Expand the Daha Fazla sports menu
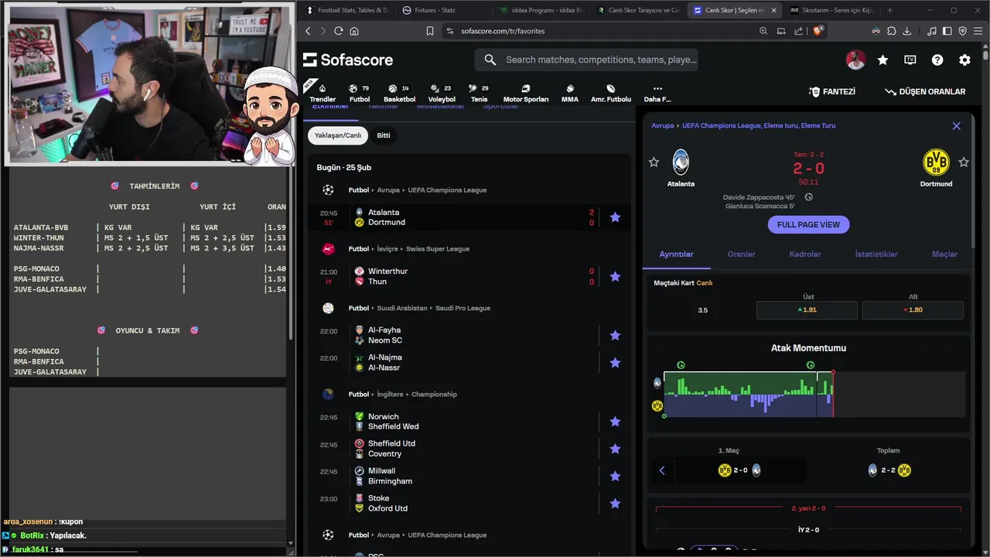 (657, 93)
